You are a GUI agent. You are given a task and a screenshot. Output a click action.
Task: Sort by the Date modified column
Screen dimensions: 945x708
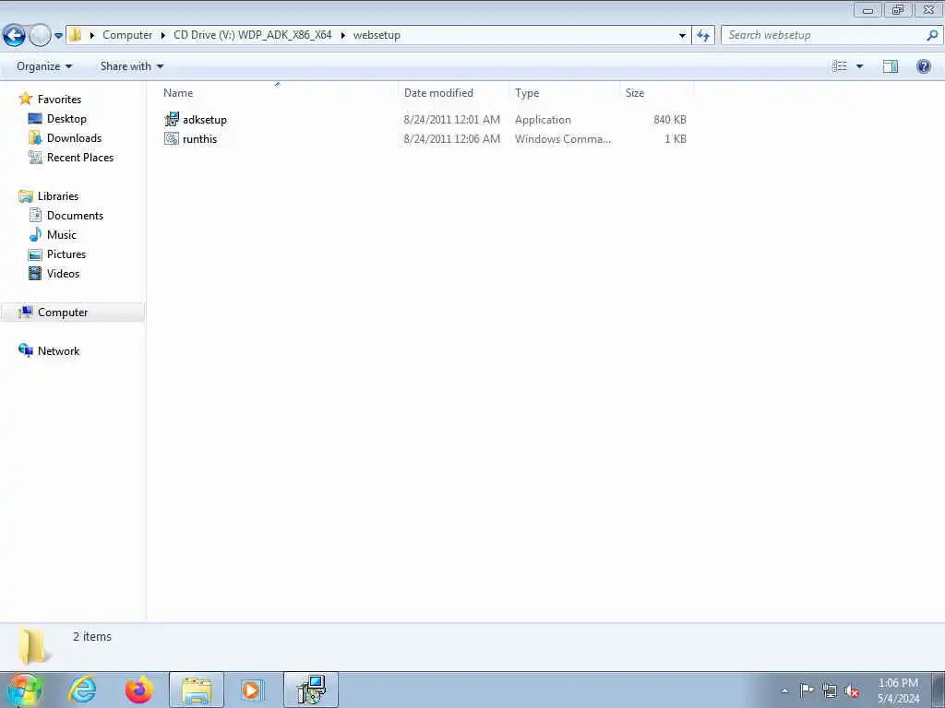[x=453, y=93]
